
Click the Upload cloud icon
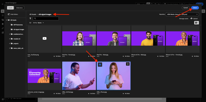[x=191, y=19]
